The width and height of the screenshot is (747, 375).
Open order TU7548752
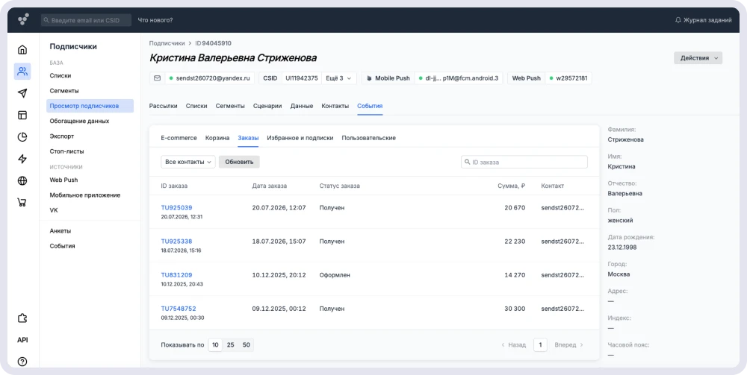point(179,309)
